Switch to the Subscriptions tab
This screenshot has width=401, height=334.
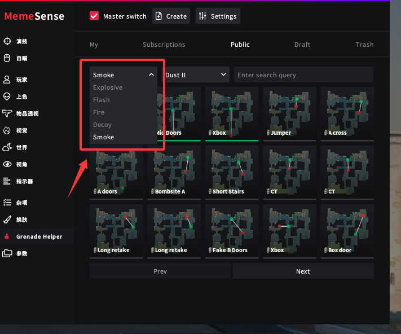164,45
